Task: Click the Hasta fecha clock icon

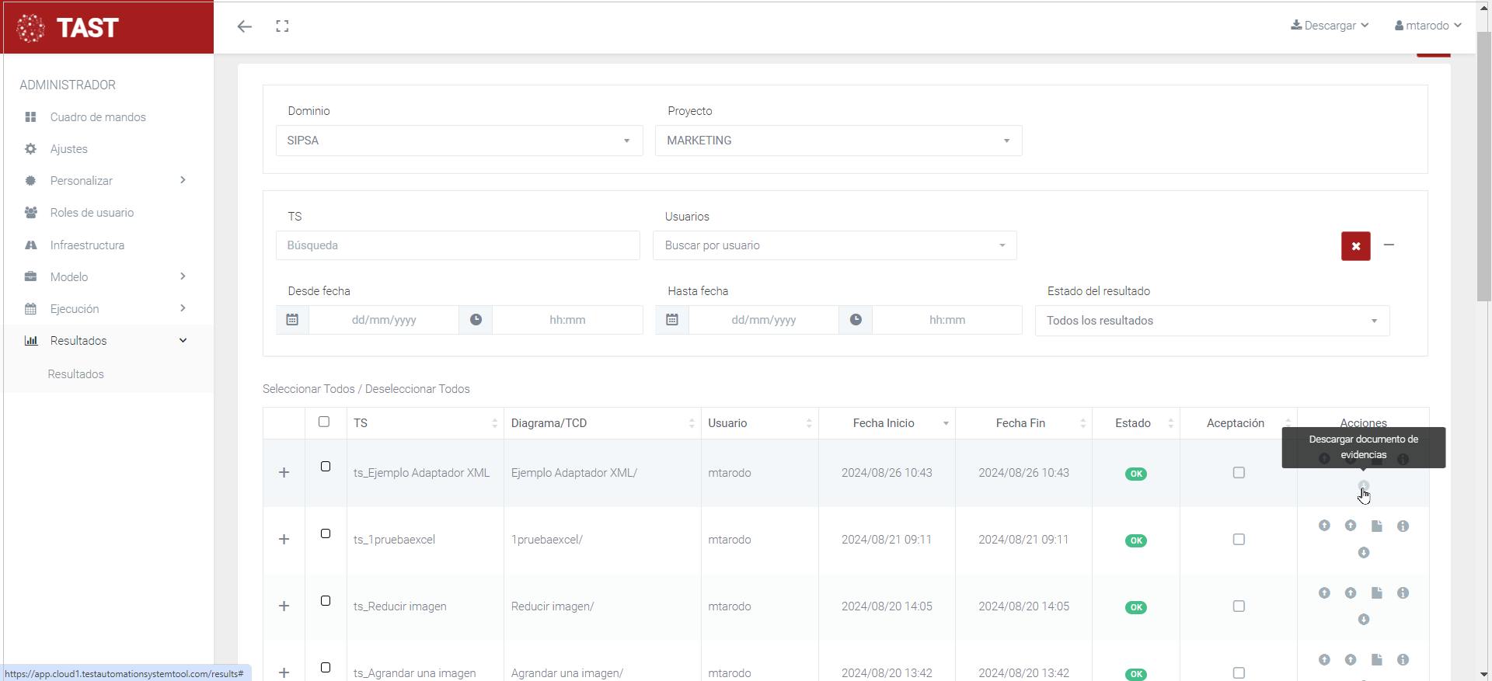Action: (x=856, y=320)
